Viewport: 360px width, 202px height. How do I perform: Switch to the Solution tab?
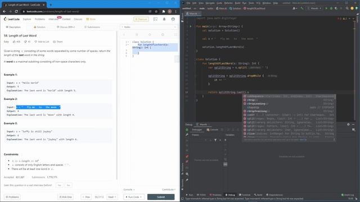(39, 27)
